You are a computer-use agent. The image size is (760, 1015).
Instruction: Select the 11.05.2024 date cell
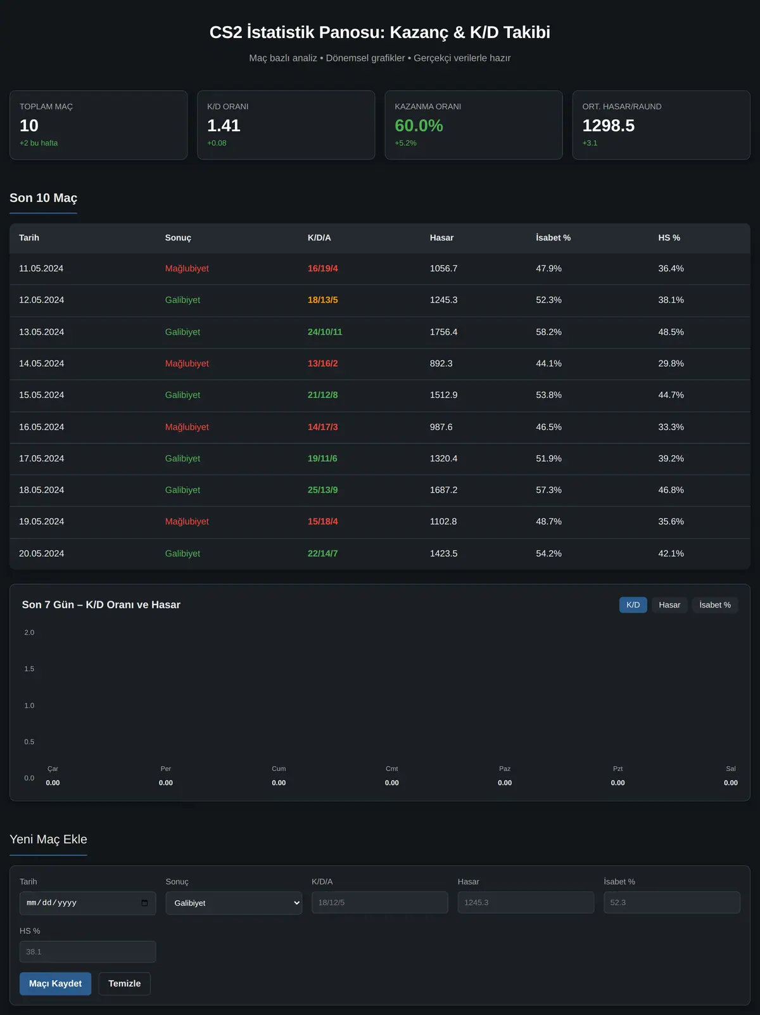click(41, 269)
